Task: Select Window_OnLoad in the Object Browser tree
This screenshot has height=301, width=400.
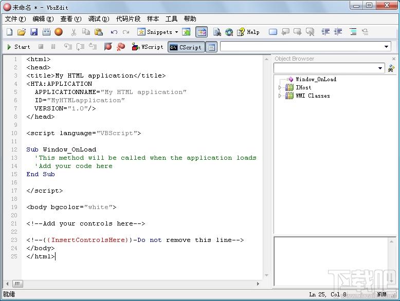Action: tap(316, 79)
